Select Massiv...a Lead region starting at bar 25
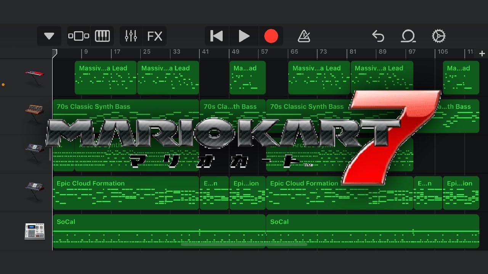 click(x=168, y=78)
